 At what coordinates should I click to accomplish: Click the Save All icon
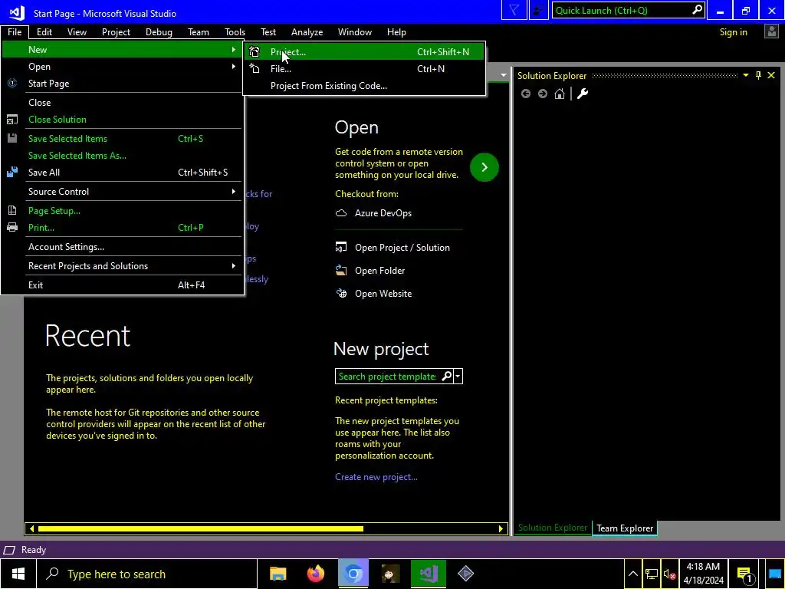12,172
